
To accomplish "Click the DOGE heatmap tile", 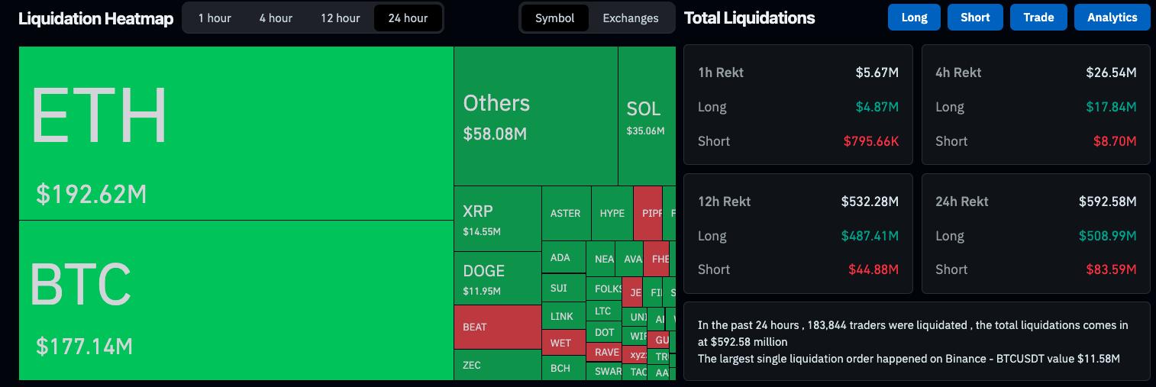I will click(497, 279).
